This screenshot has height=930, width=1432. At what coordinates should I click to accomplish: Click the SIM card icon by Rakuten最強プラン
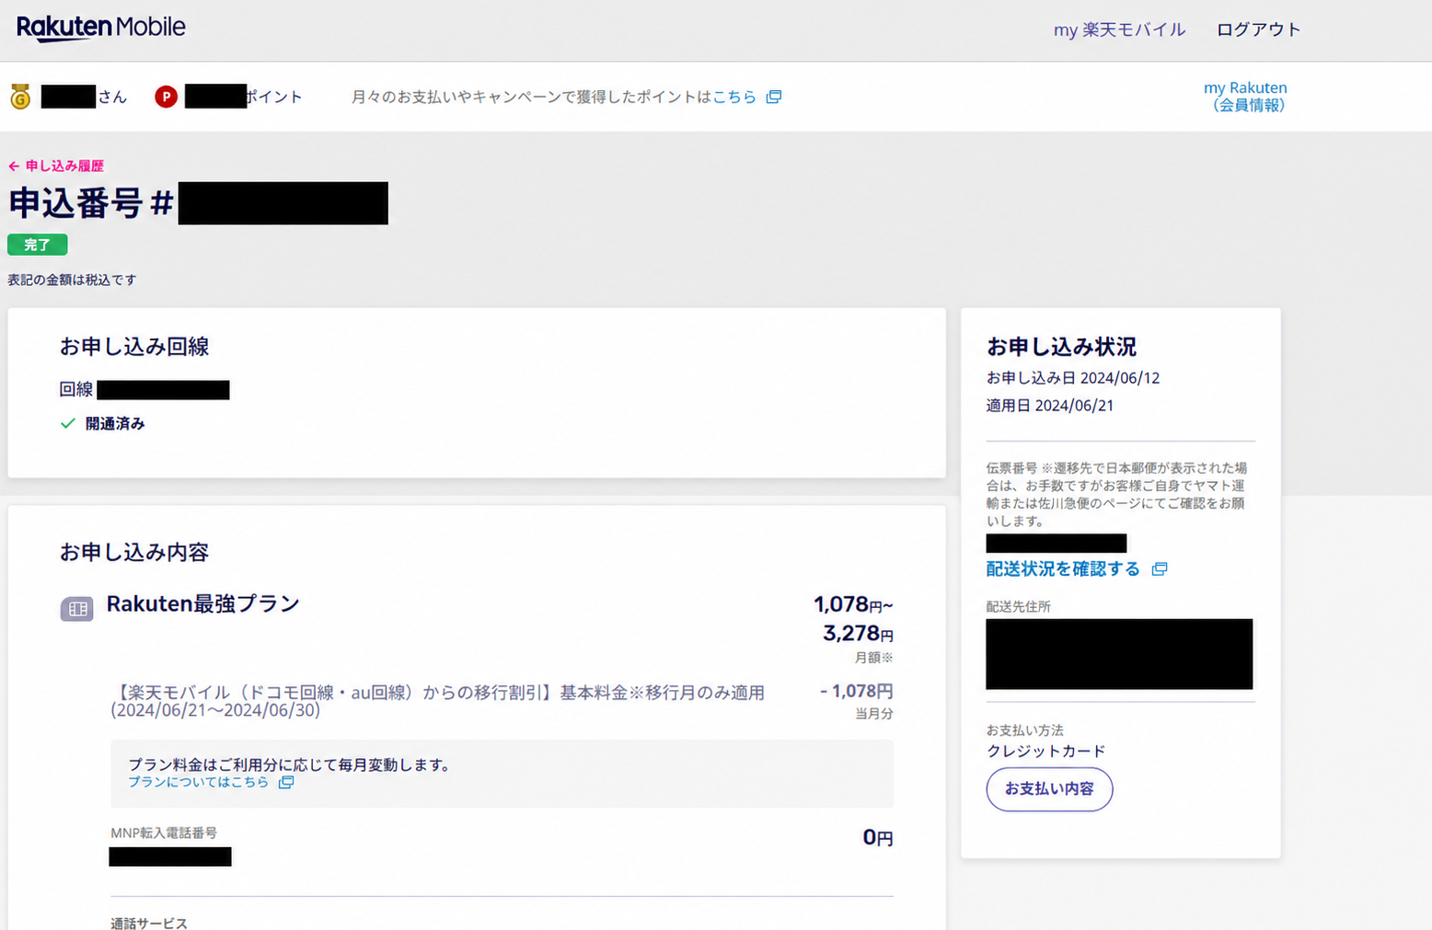point(77,608)
